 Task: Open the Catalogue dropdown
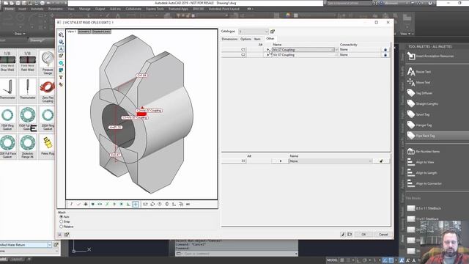pyautogui.click(x=254, y=32)
